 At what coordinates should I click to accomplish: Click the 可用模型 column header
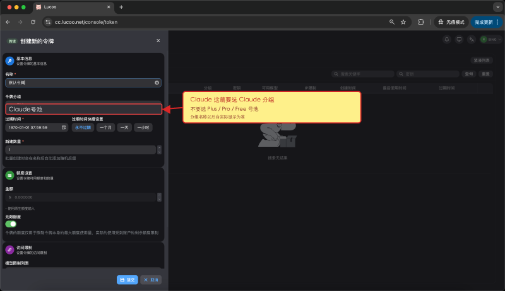pos(270,88)
